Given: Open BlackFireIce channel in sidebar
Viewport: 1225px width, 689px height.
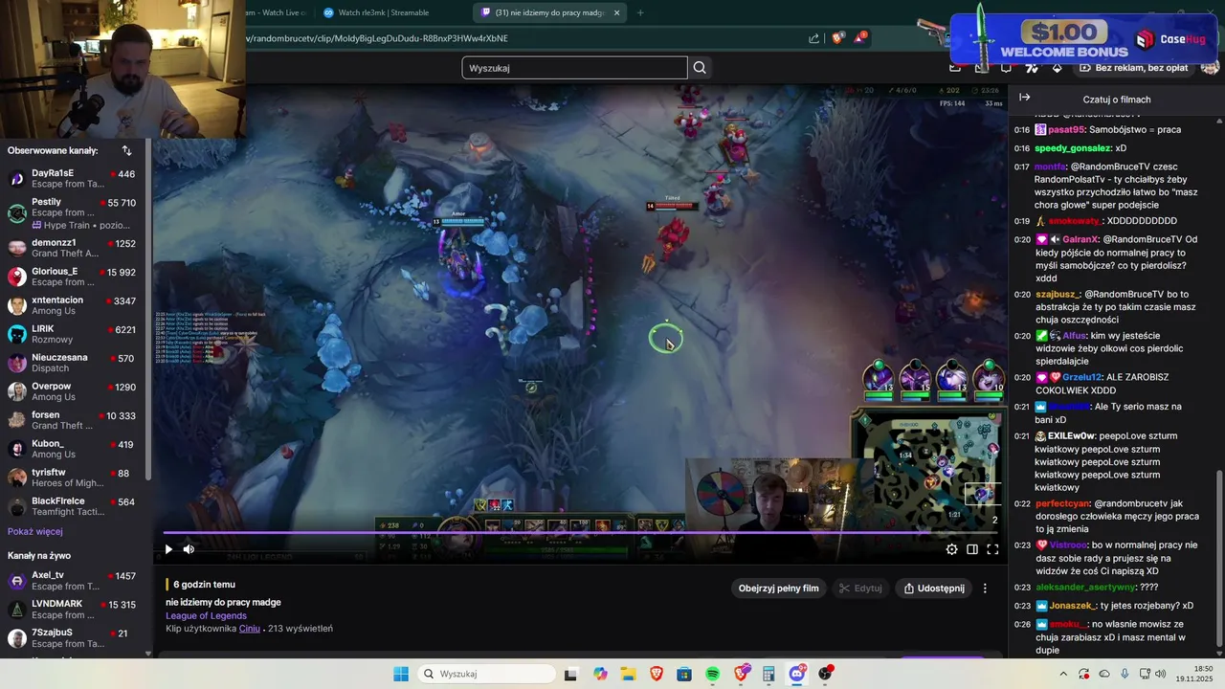Looking at the screenshot, I should point(73,506).
